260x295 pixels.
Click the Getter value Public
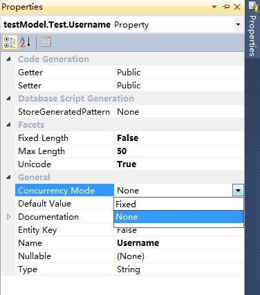[129, 73]
